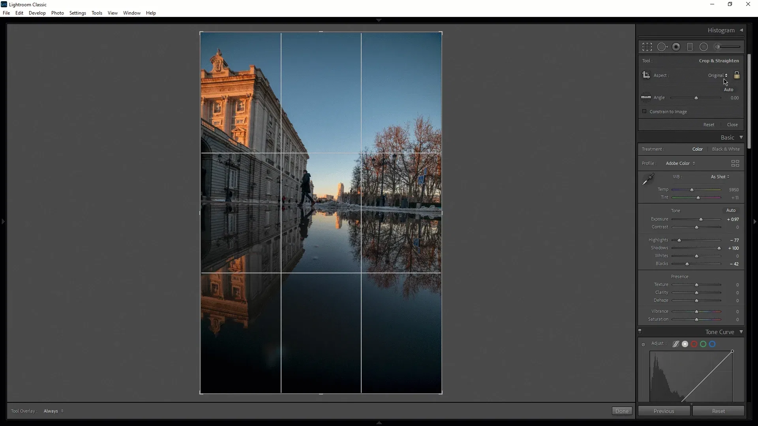The image size is (758, 426).
Task: Select the Crop & Straighten tool
Action: click(x=647, y=47)
